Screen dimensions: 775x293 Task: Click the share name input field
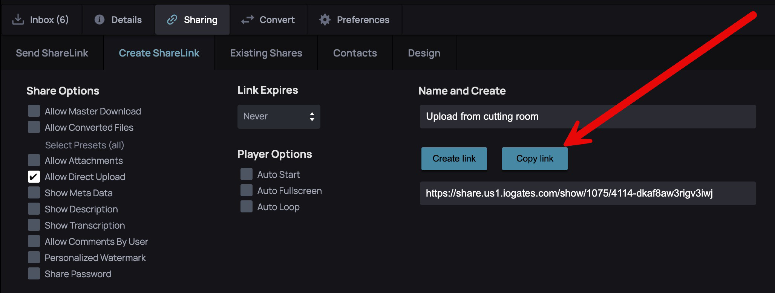pyautogui.click(x=587, y=117)
